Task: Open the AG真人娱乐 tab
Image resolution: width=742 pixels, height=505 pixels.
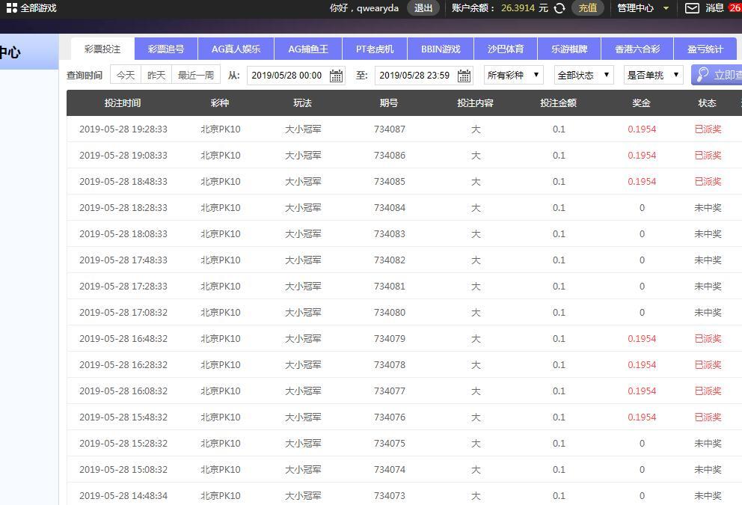Action: pos(236,49)
